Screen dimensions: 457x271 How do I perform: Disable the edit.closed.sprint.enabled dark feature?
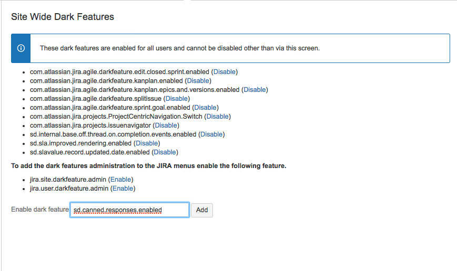tap(225, 72)
